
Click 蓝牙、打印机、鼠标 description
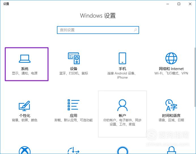[74, 73]
